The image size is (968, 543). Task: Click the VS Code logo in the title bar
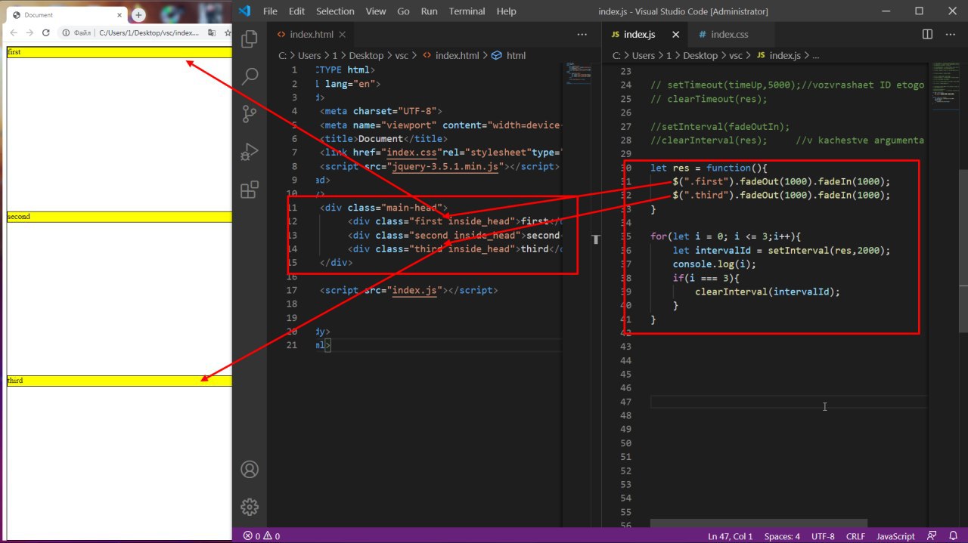tap(244, 11)
